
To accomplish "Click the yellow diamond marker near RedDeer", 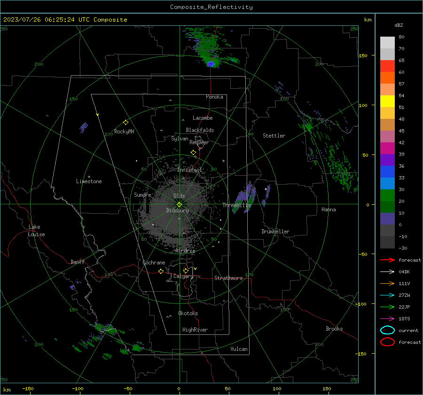I will pyautogui.click(x=193, y=153).
